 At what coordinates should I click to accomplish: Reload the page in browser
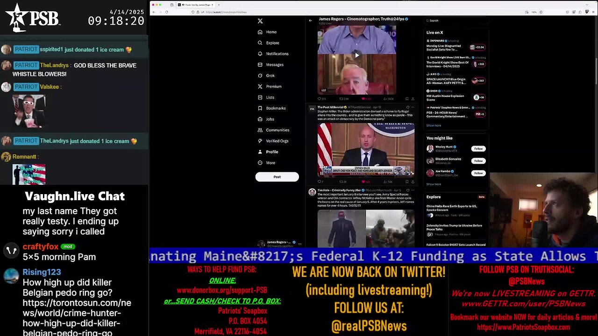point(166,12)
